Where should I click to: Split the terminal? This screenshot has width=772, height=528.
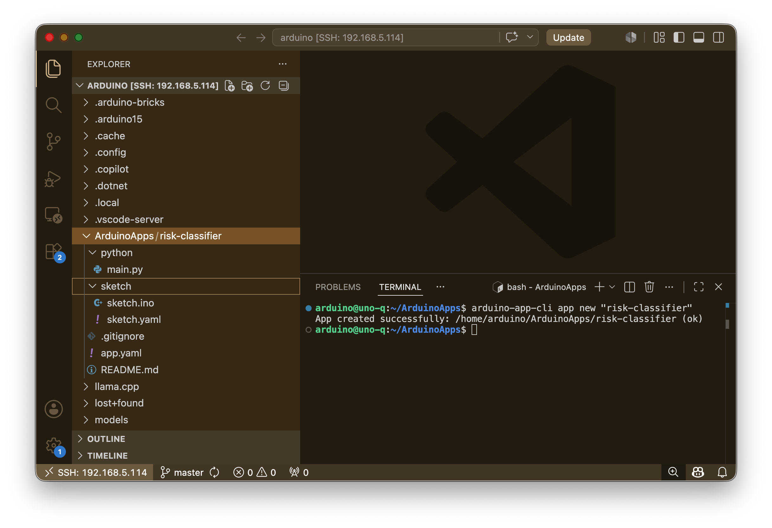(630, 287)
